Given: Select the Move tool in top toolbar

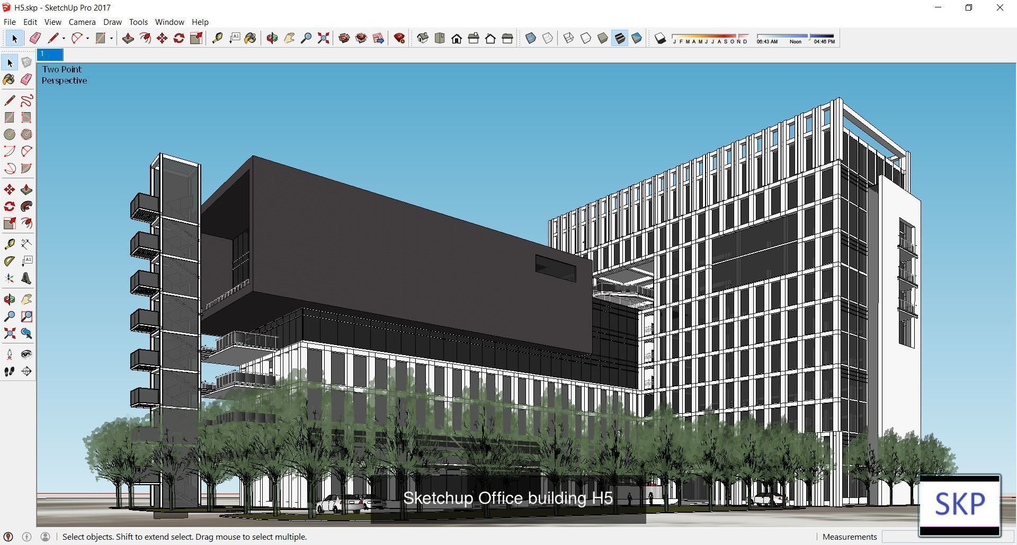Looking at the screenshot, I should tap(162, 38).
